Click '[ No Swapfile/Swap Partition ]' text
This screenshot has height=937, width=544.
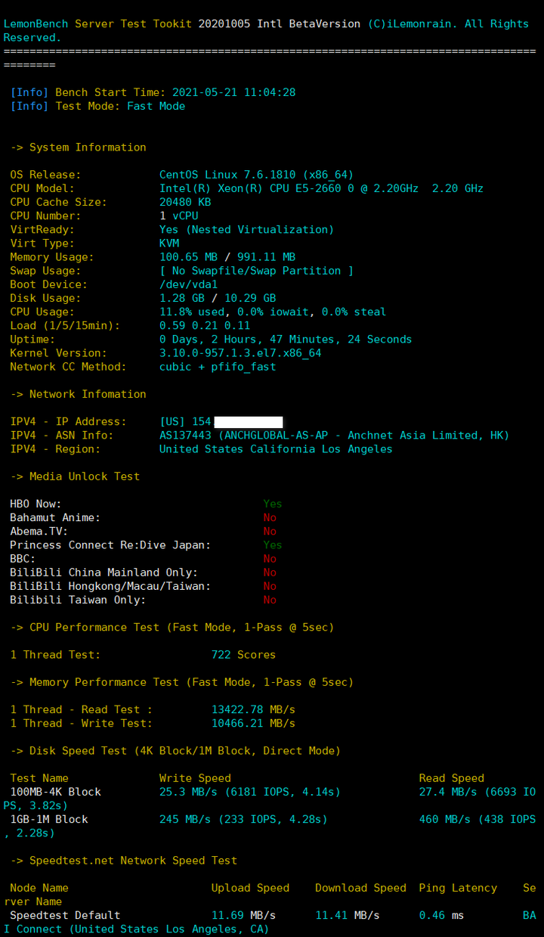click(256, 271)
